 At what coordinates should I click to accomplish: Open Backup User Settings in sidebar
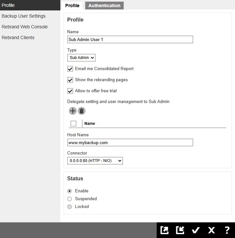coord(23,16)
